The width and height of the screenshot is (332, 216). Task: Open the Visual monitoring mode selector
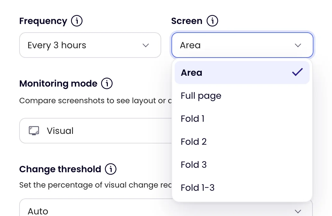click(96, 131)
